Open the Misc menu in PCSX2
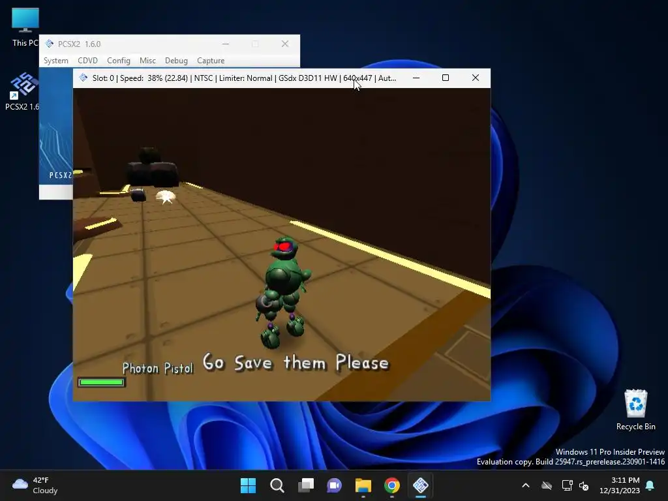668x501 pixels. coord(147,61)
